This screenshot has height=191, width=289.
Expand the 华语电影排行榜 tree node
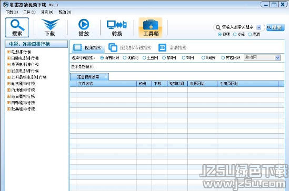tap(8, 65)
